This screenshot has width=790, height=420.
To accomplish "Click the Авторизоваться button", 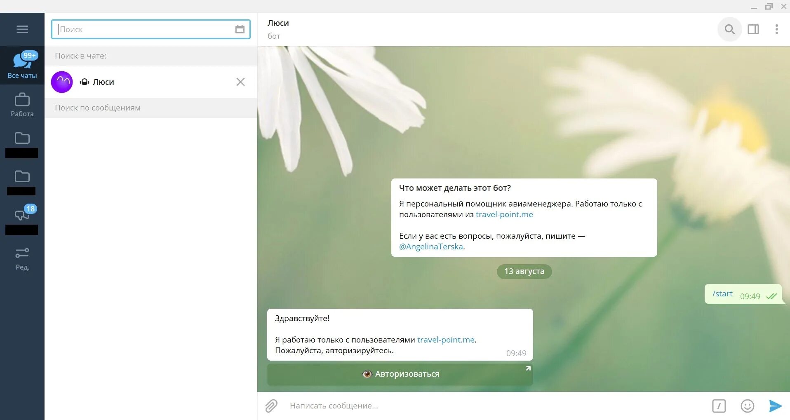I will (400, 374).
